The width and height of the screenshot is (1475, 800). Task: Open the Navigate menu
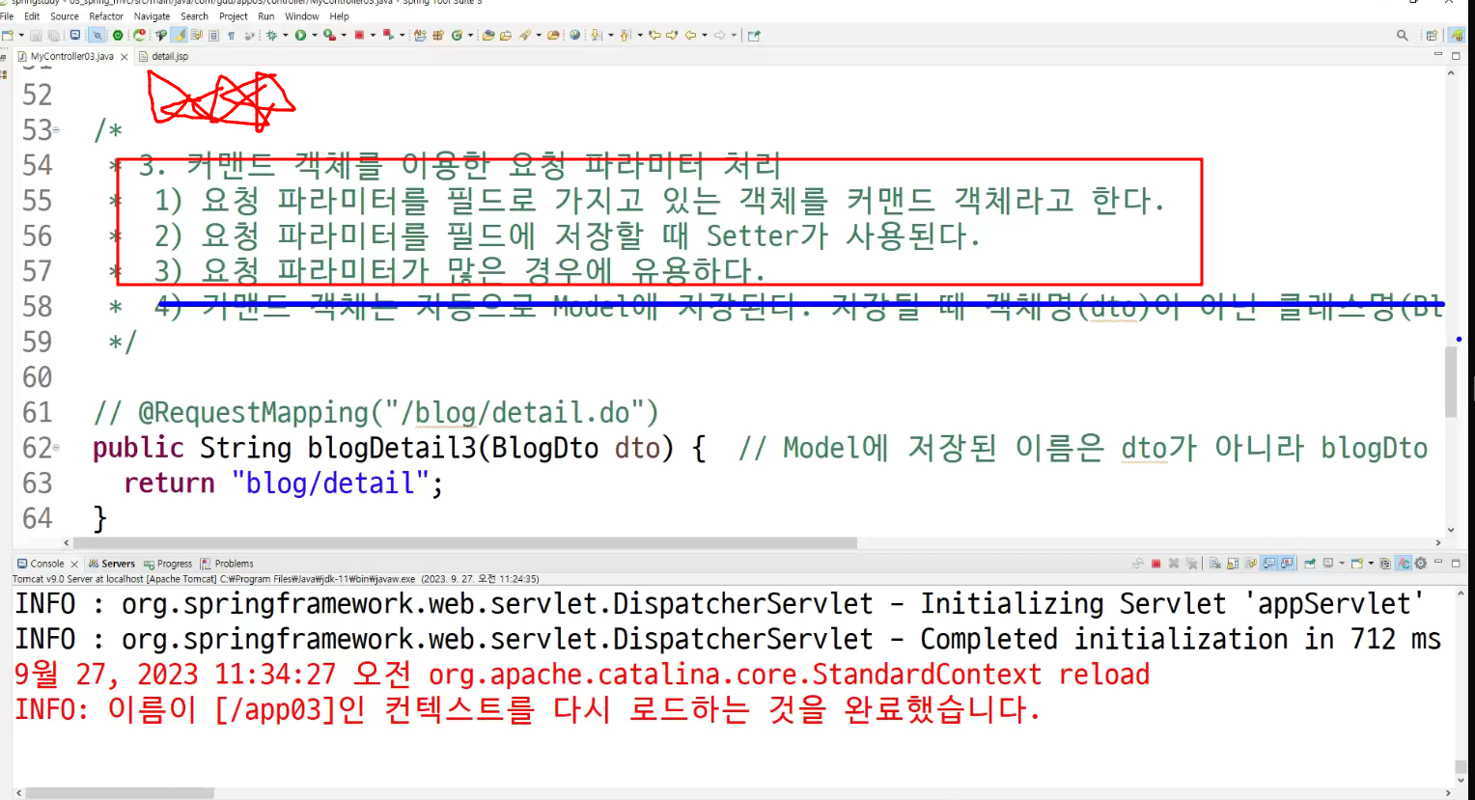[152, 16]
